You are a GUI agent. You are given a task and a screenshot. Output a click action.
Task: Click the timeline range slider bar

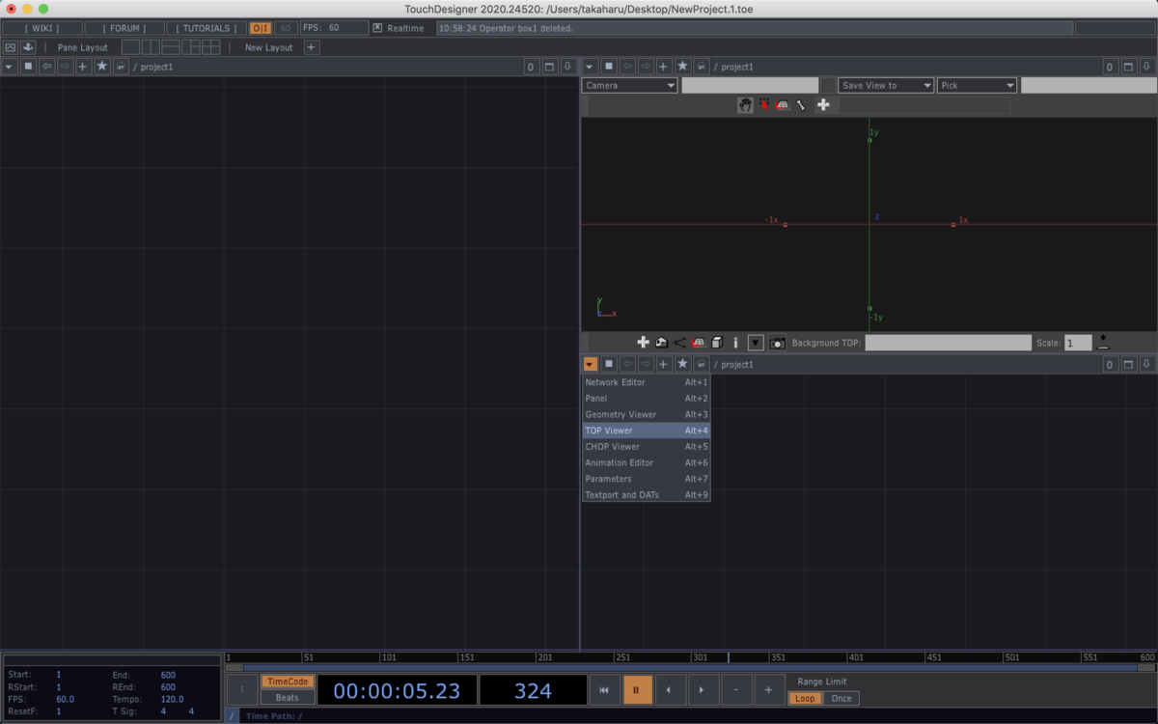click(x=690, y=667)
